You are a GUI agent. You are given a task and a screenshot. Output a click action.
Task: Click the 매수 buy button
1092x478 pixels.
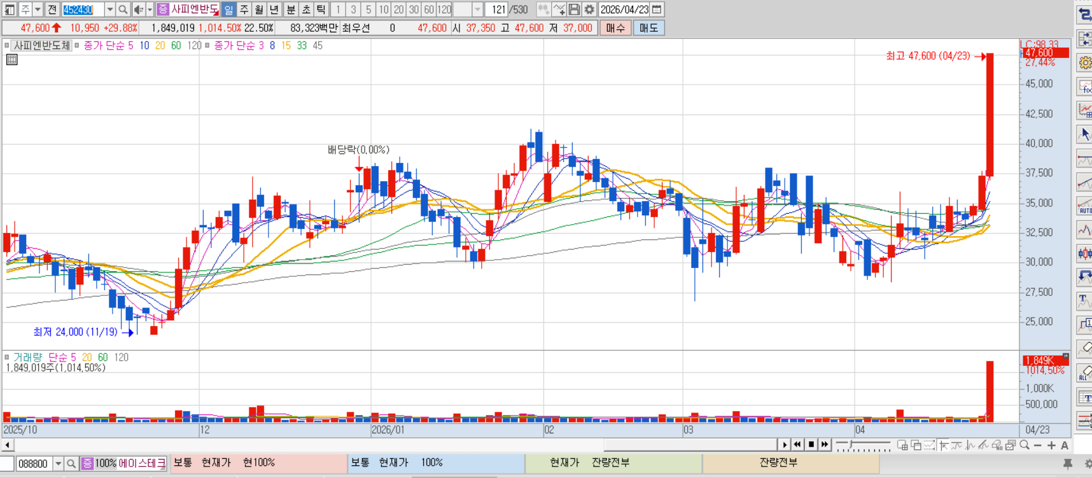(x=615, y=28)
